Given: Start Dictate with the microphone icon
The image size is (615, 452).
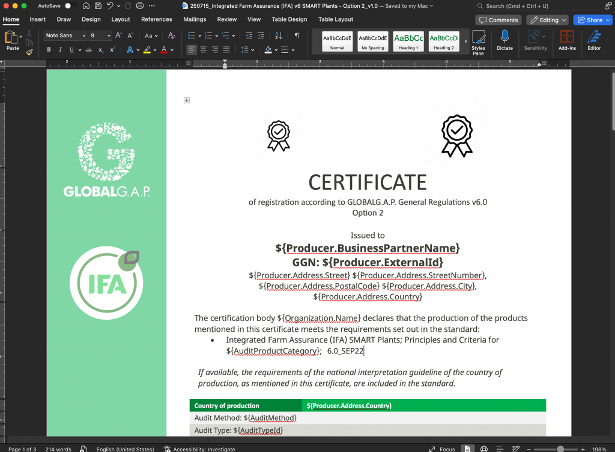Looking at the screenshot, I should point(504,40).
